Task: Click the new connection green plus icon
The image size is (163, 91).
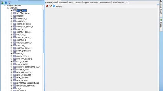Action: (x=3, y=3)
